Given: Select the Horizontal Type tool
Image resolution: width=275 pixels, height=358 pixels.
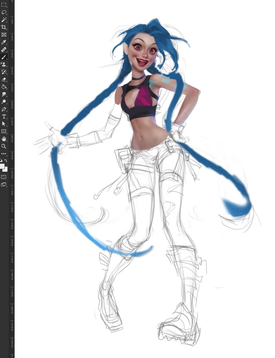Looking at the screenshot, I should pos(4,116).
